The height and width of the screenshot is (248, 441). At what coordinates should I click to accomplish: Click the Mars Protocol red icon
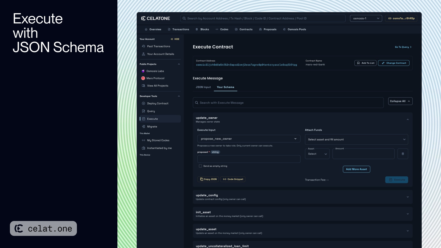pyautogui.click(x=143, y=78)
